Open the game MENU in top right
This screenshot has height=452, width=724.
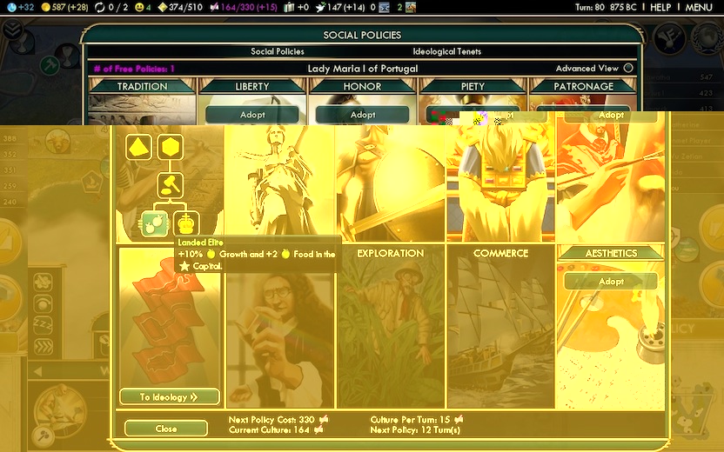[x=699, y=7]
